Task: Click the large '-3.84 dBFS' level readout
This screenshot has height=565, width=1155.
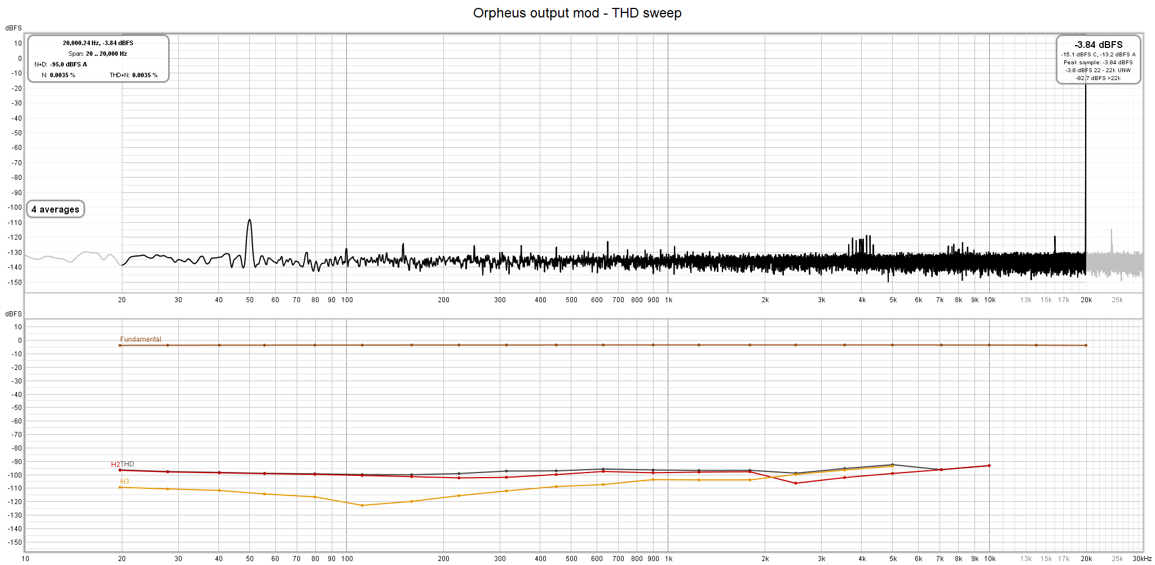Action: (x=1098, y=45)
